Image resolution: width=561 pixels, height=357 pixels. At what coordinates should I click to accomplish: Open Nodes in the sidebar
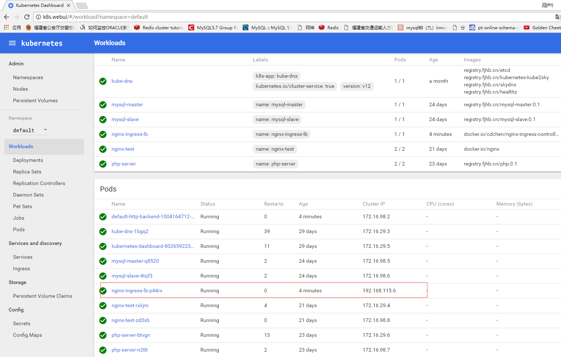(20, 89)
